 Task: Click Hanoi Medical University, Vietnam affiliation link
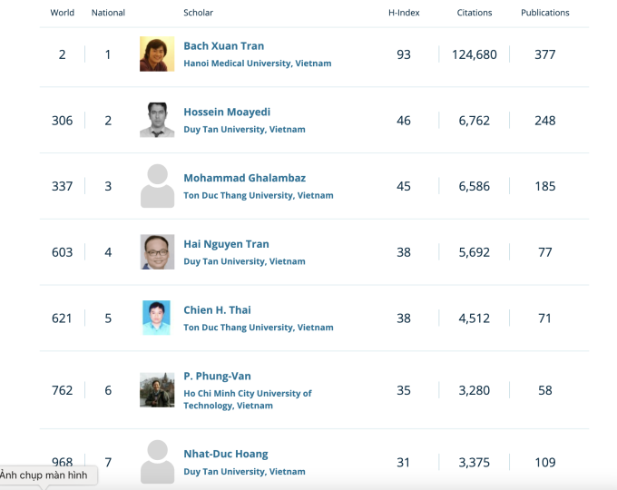(x=257, y=64)
